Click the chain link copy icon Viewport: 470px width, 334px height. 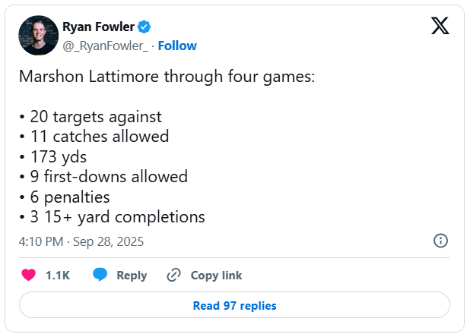[174, 275]
